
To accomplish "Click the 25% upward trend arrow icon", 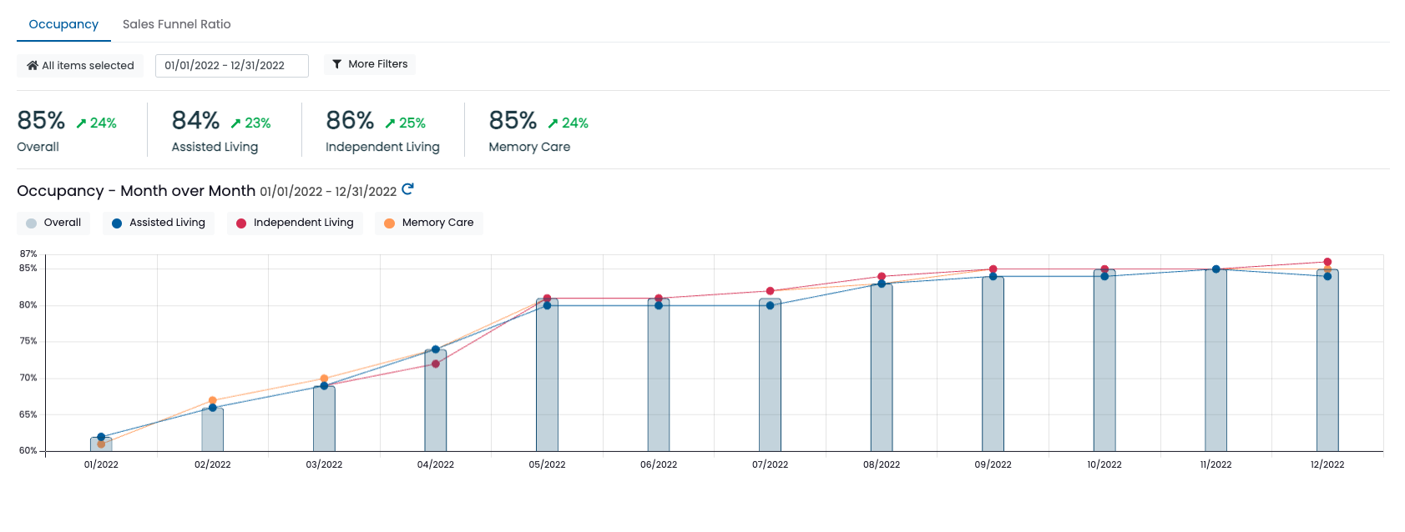I will (390, 123).
